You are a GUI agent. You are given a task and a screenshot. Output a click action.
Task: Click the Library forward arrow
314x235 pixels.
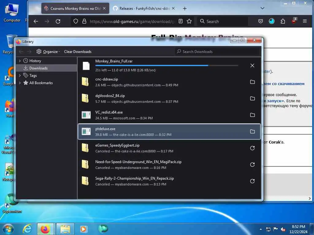(29, 51)
